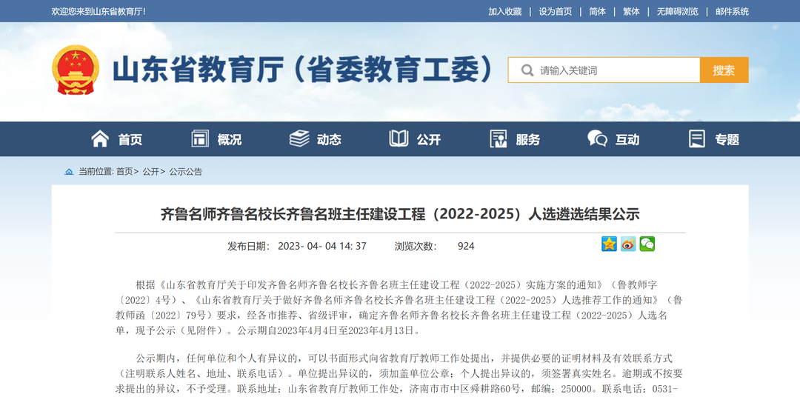The height and width of the screenshot is (397, 800).
Task: Open 加入收藏 link in top bar
Action: [504, 11]
